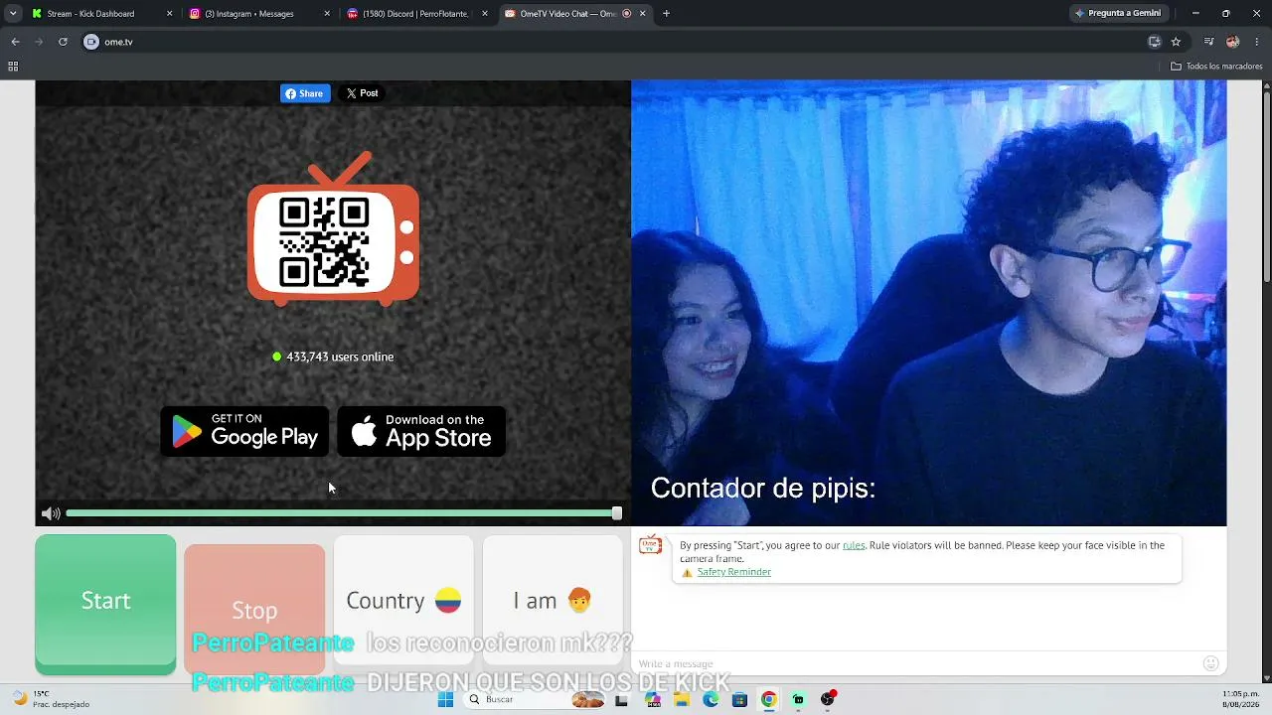1272x715 pixels.
Task: Open File Explorer from the taskbar
Action: (x=682, y=700)
